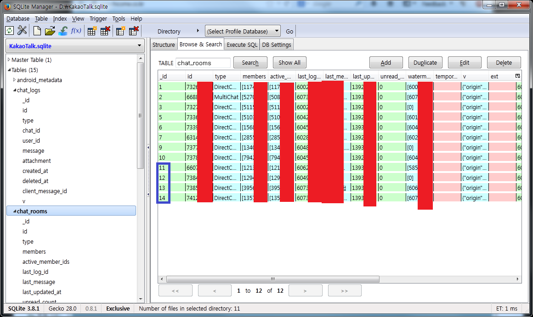Click the Drop Table icon
This screenshot has height=317, width=533.
tap(105, 31)
